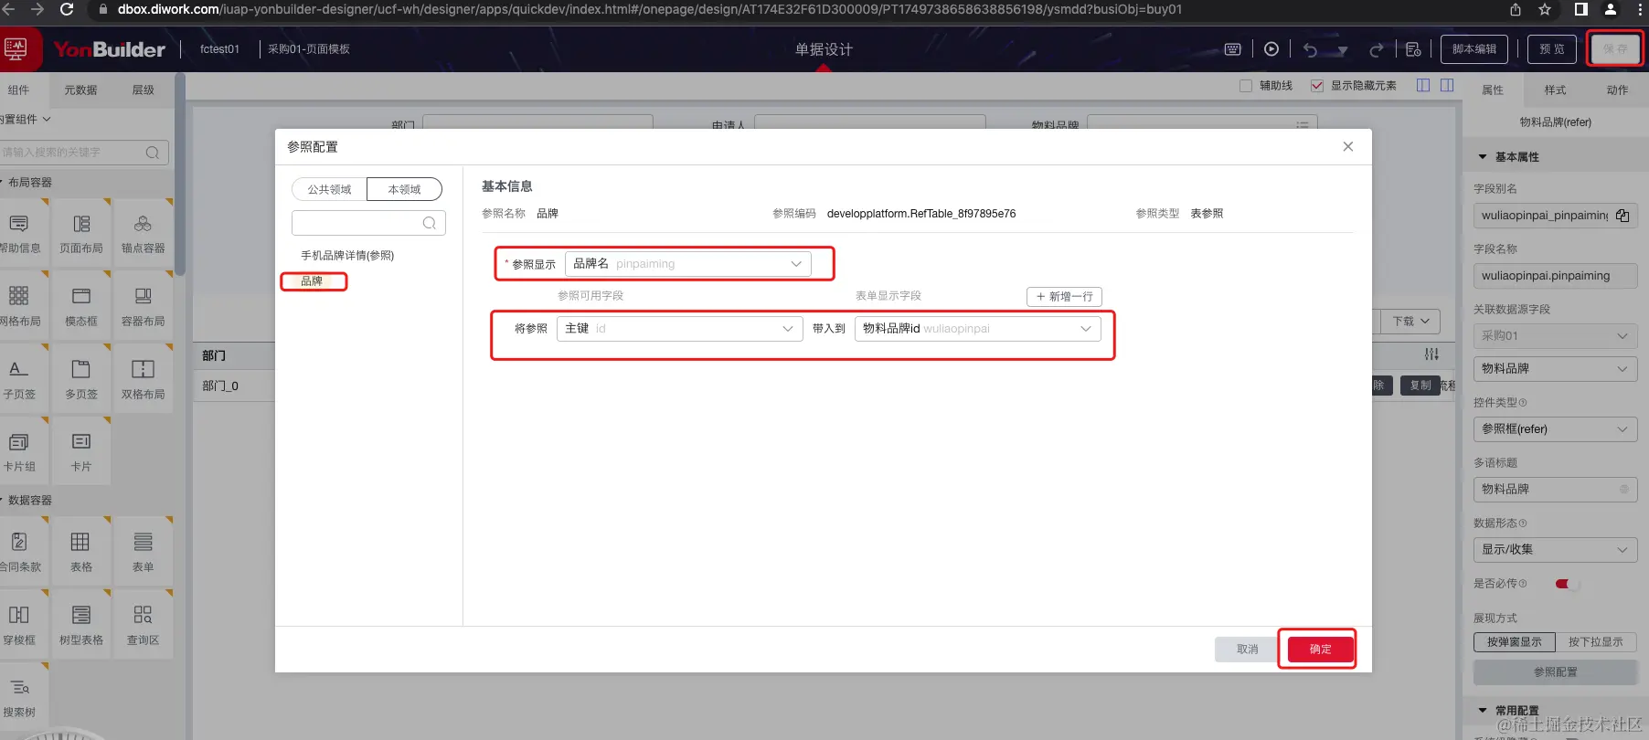Screen dimensions: 1649x740
Task: Open the 参照框(refer) control type dropdown
Action: coord(1555,429)
